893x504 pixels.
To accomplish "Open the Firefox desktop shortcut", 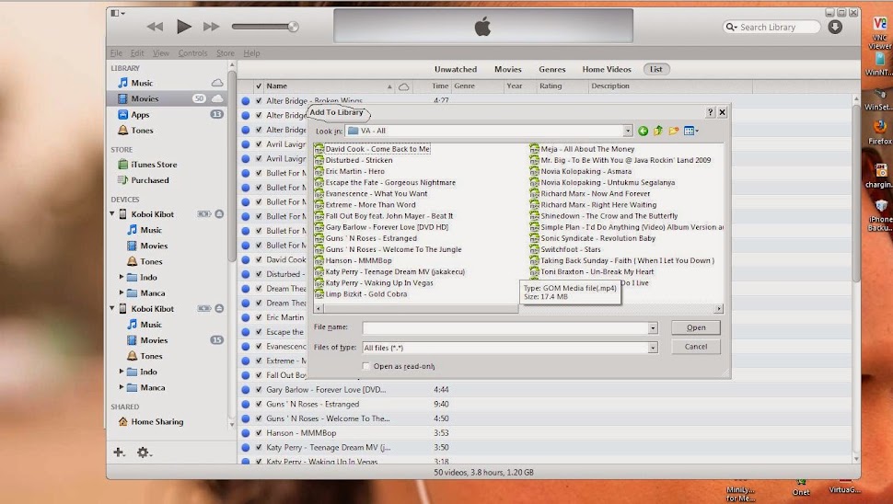I will [x=880, y=132].
